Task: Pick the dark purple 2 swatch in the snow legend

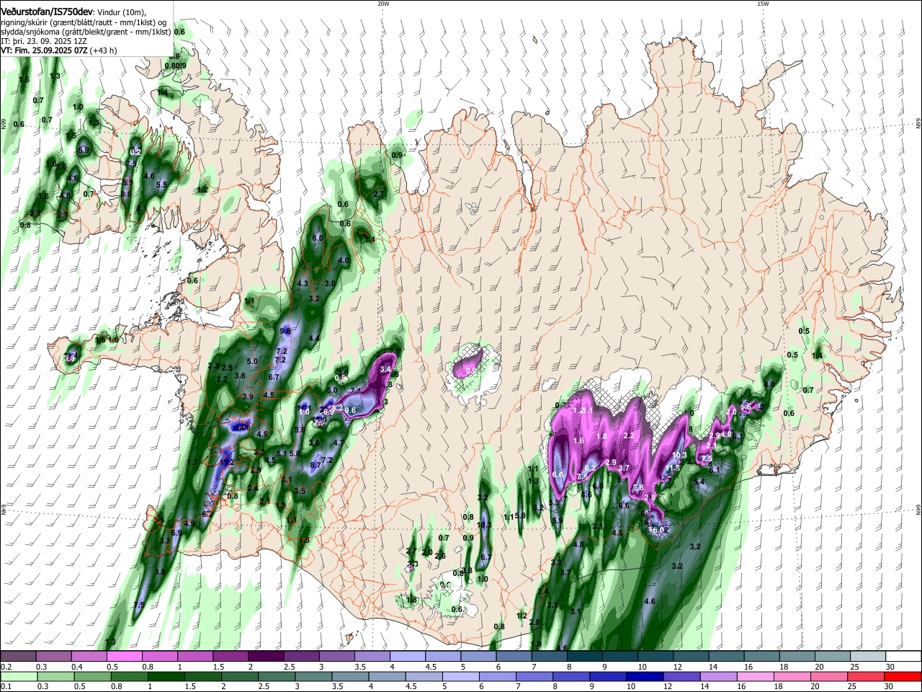Action: pyautogui.click(x=265, y=657)
